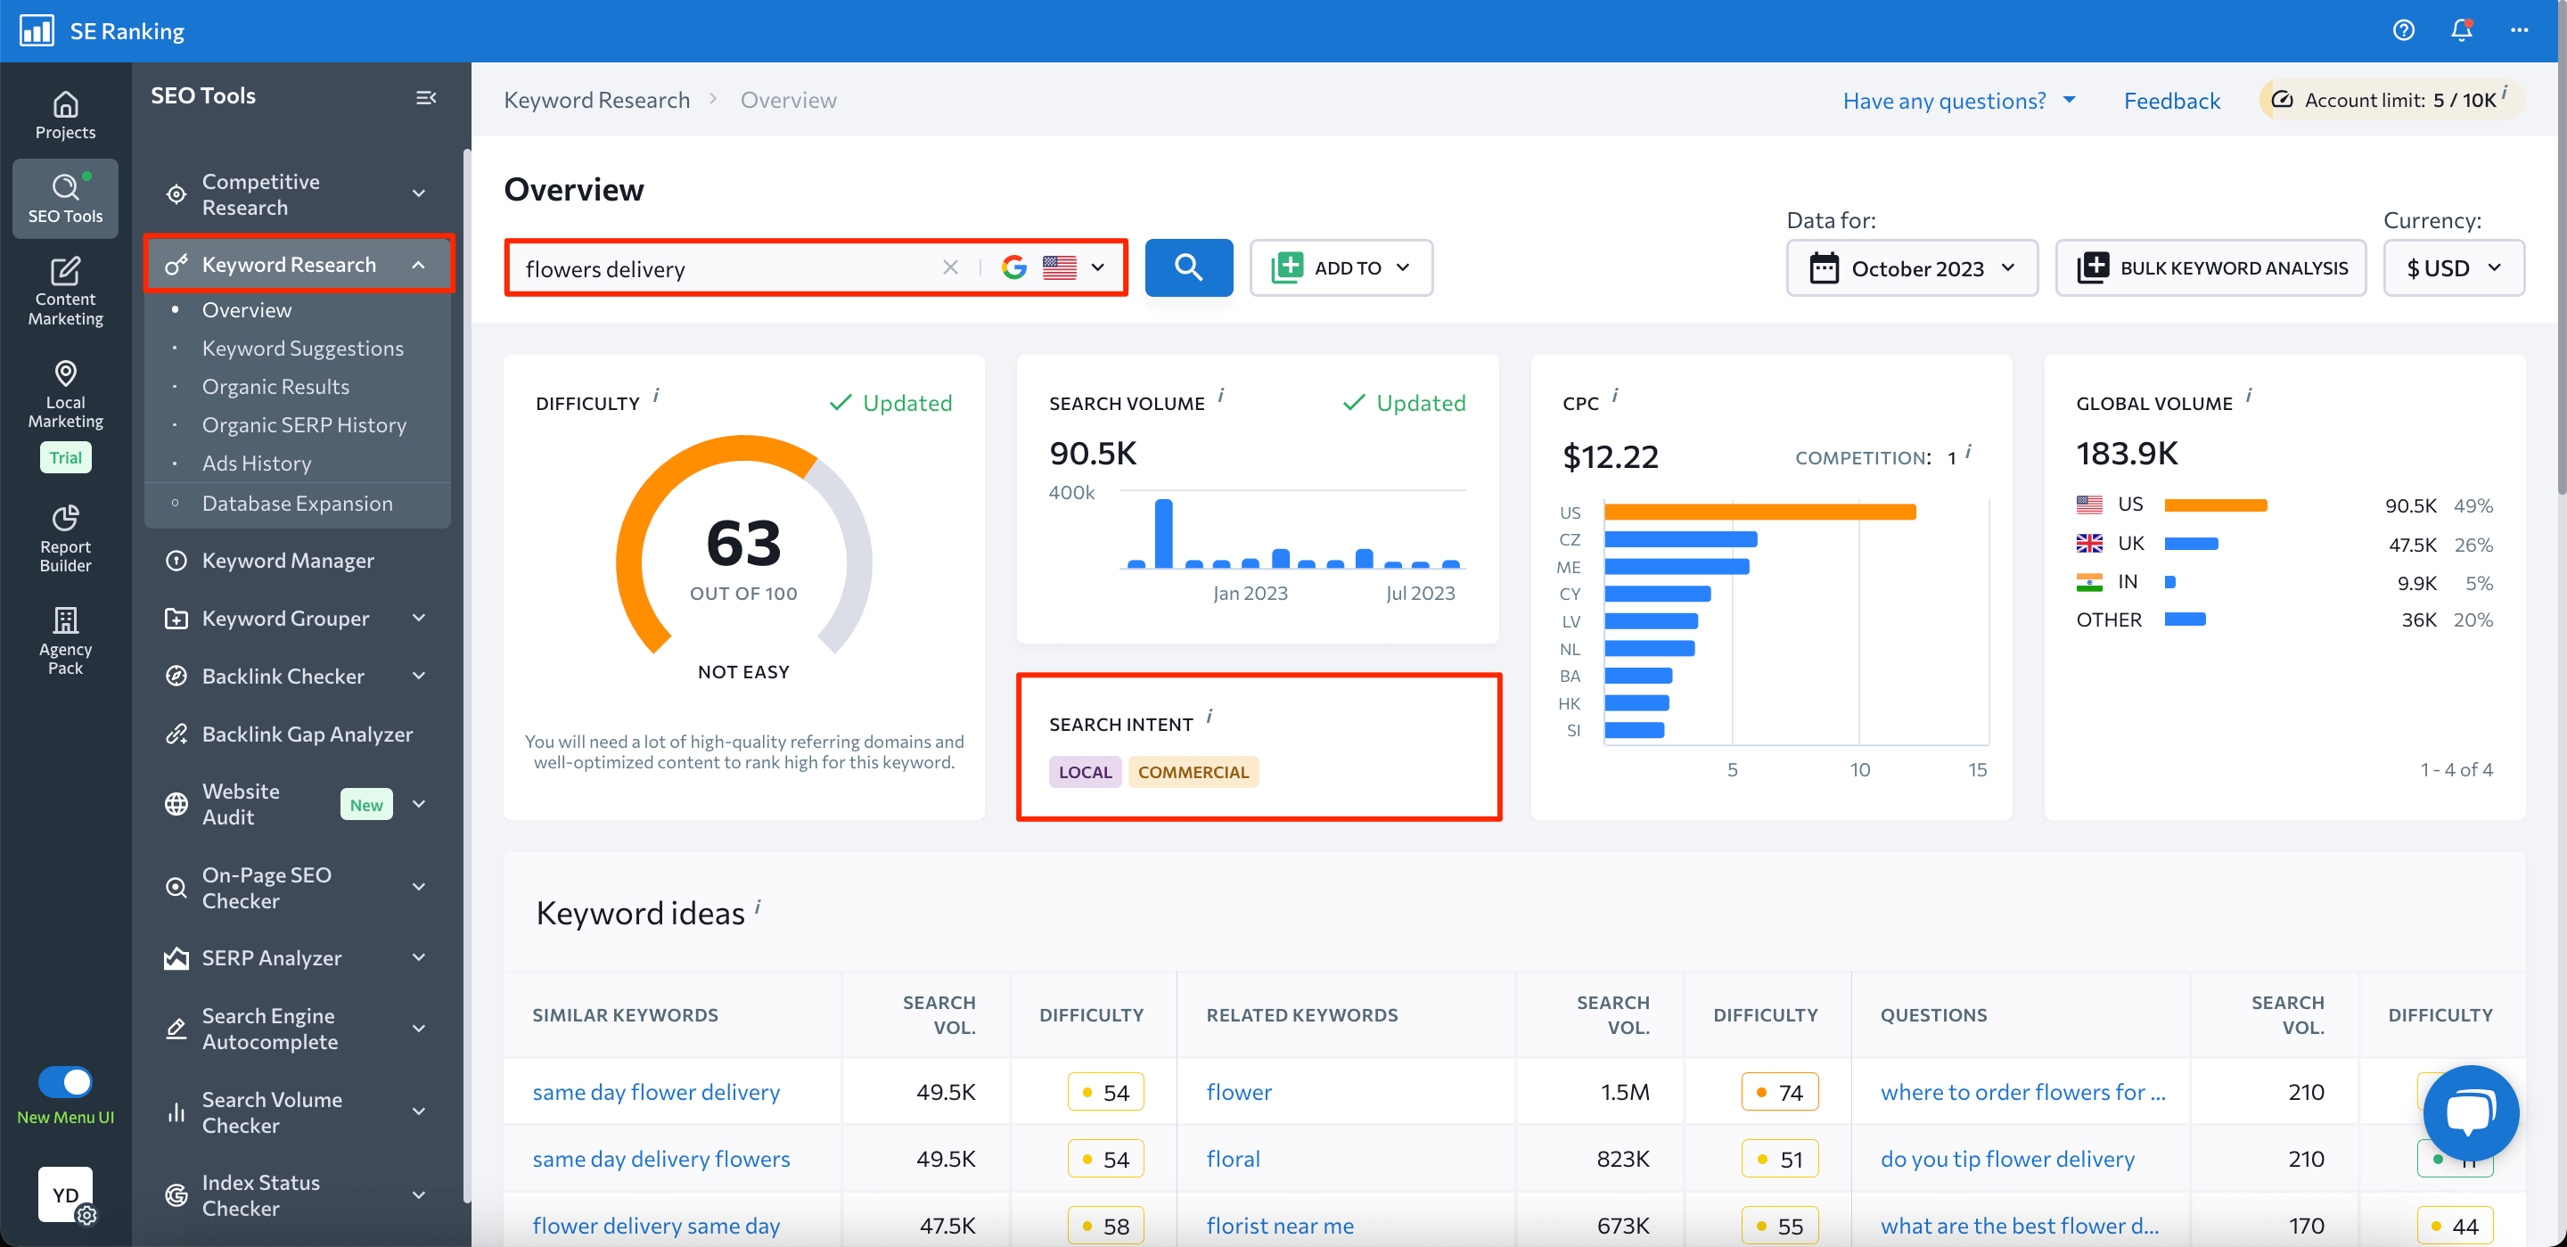The width and height of the screenshot is (2567, 1247).
Task: Open Keyword Suggestions submenu item
Action: (303, 348)
